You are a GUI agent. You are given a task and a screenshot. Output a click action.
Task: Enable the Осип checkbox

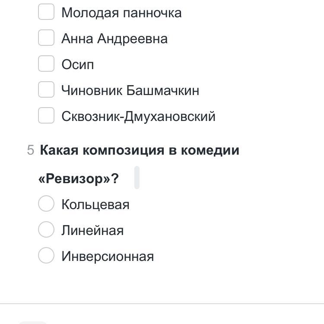(x=46, y=64)
